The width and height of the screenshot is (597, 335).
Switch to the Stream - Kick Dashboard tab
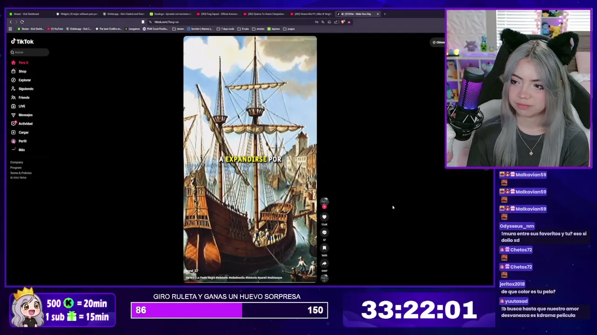click(x=29, y=14)
